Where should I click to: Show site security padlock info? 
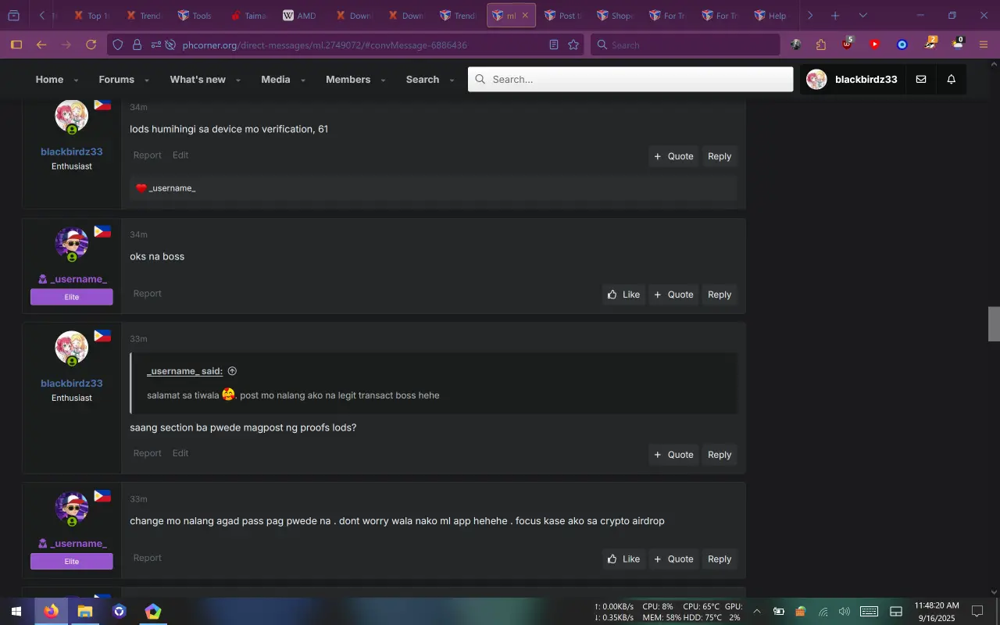[137, 45]
